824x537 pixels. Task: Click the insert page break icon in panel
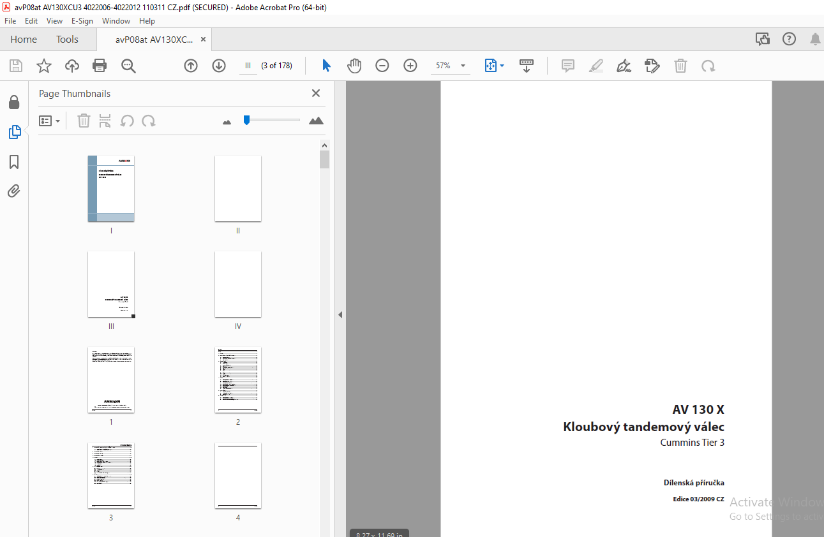105,121
